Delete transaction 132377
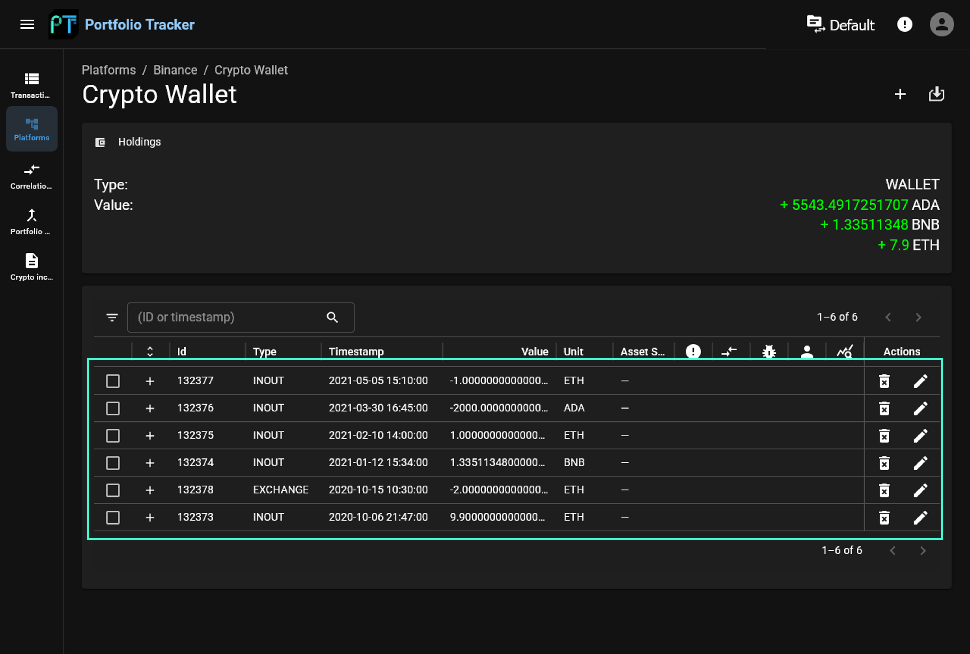 pos(884,381)
